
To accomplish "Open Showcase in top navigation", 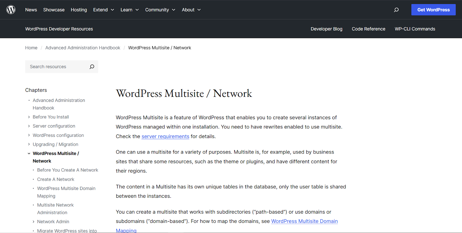I will pos(54,10).
